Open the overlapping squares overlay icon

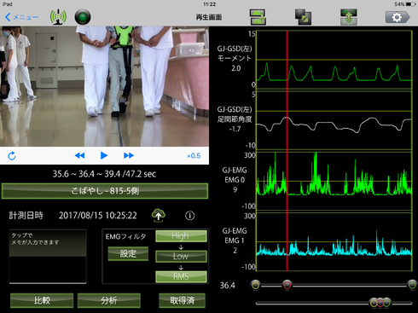(303, 17)
